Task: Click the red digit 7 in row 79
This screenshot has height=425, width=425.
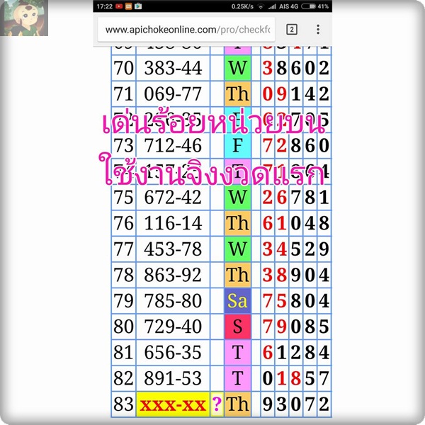Action: (267, 300)
